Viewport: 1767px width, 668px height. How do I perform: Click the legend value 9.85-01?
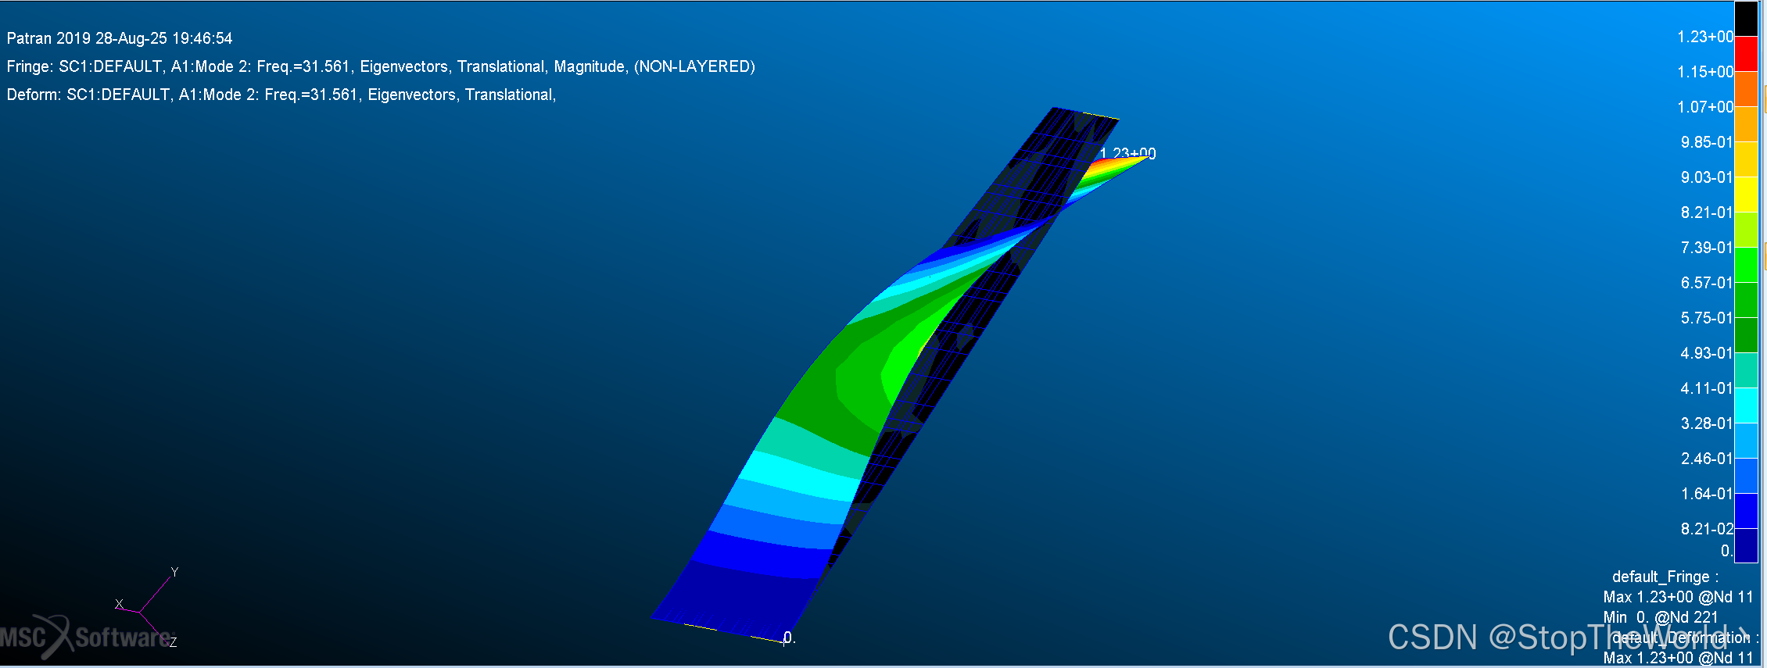click(1707, 142)
